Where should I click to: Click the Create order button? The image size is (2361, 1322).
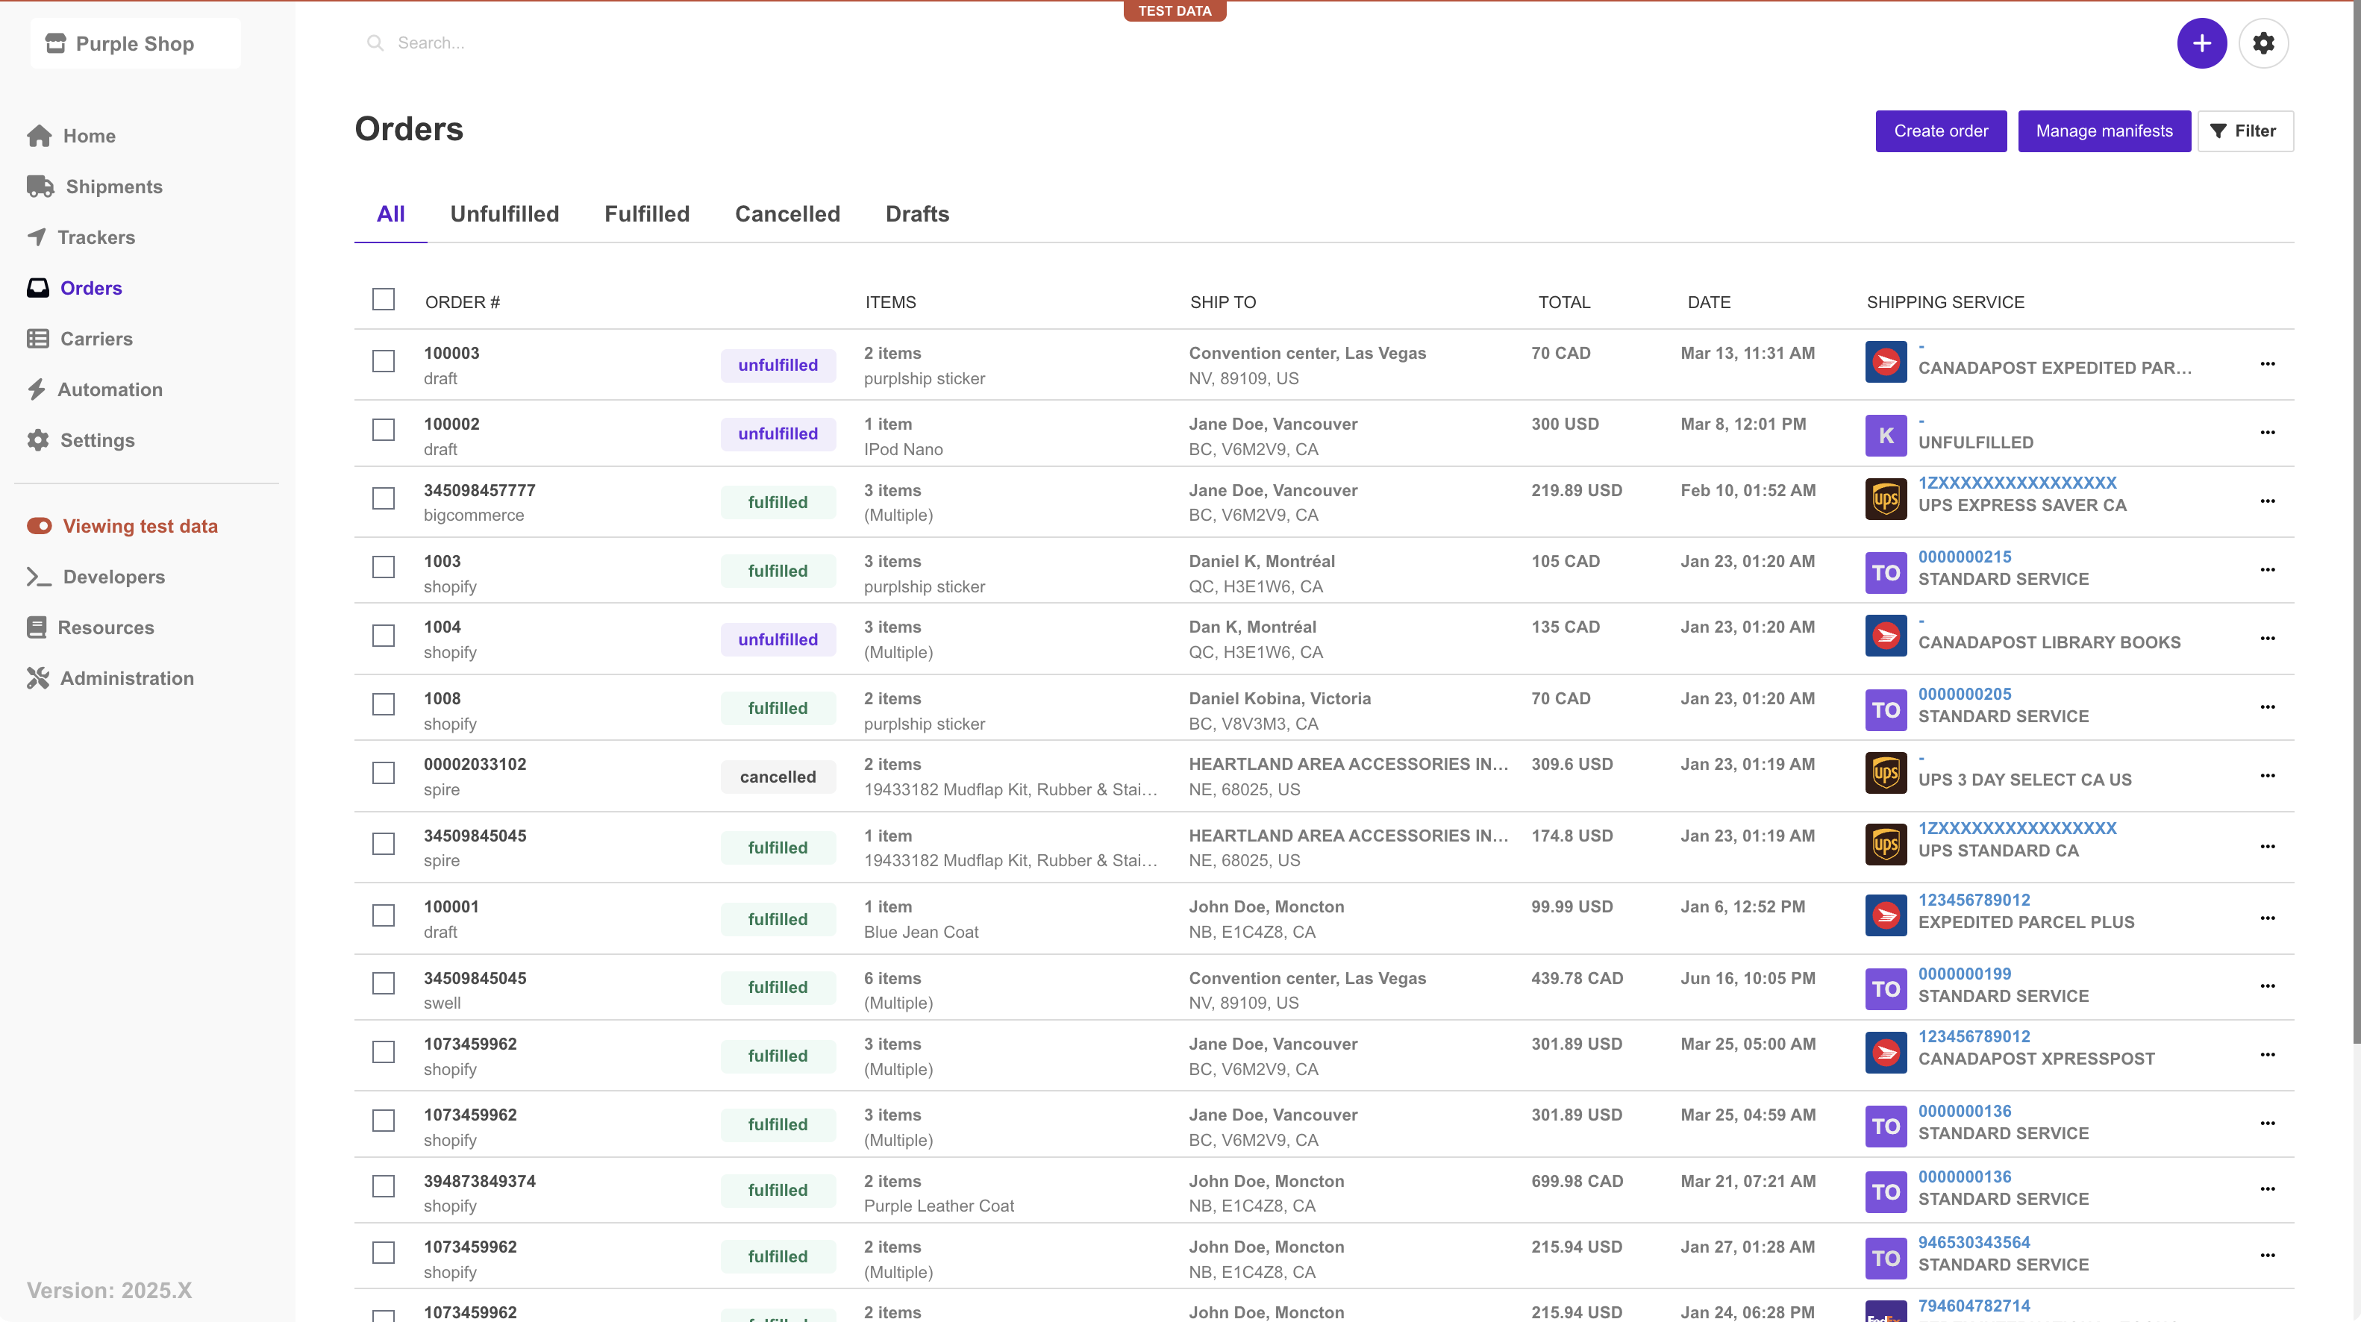click(1940, 130)
